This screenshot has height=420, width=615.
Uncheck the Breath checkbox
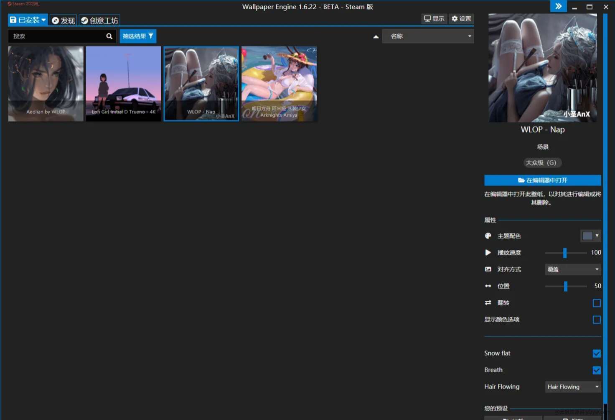[x=597, y=370]
